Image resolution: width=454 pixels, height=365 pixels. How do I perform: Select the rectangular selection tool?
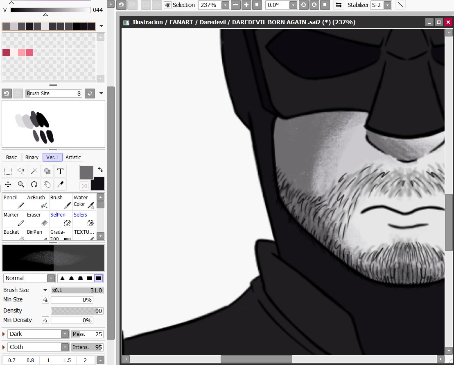click(x=8, y=171)
